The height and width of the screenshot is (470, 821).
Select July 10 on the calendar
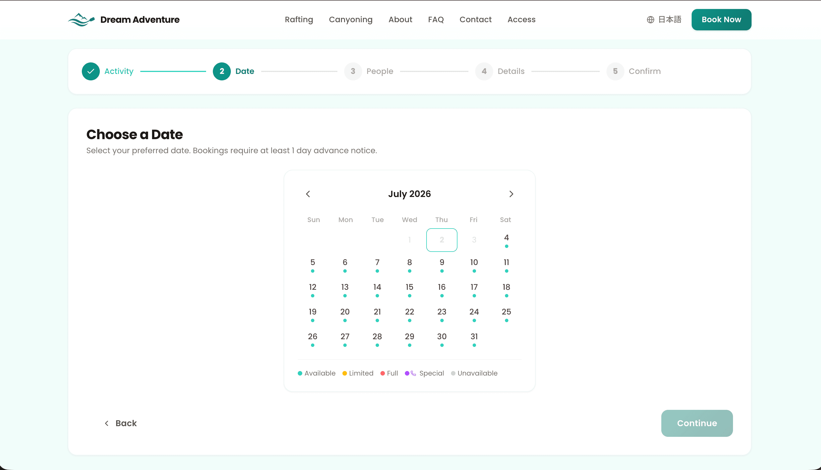point(474,265)
